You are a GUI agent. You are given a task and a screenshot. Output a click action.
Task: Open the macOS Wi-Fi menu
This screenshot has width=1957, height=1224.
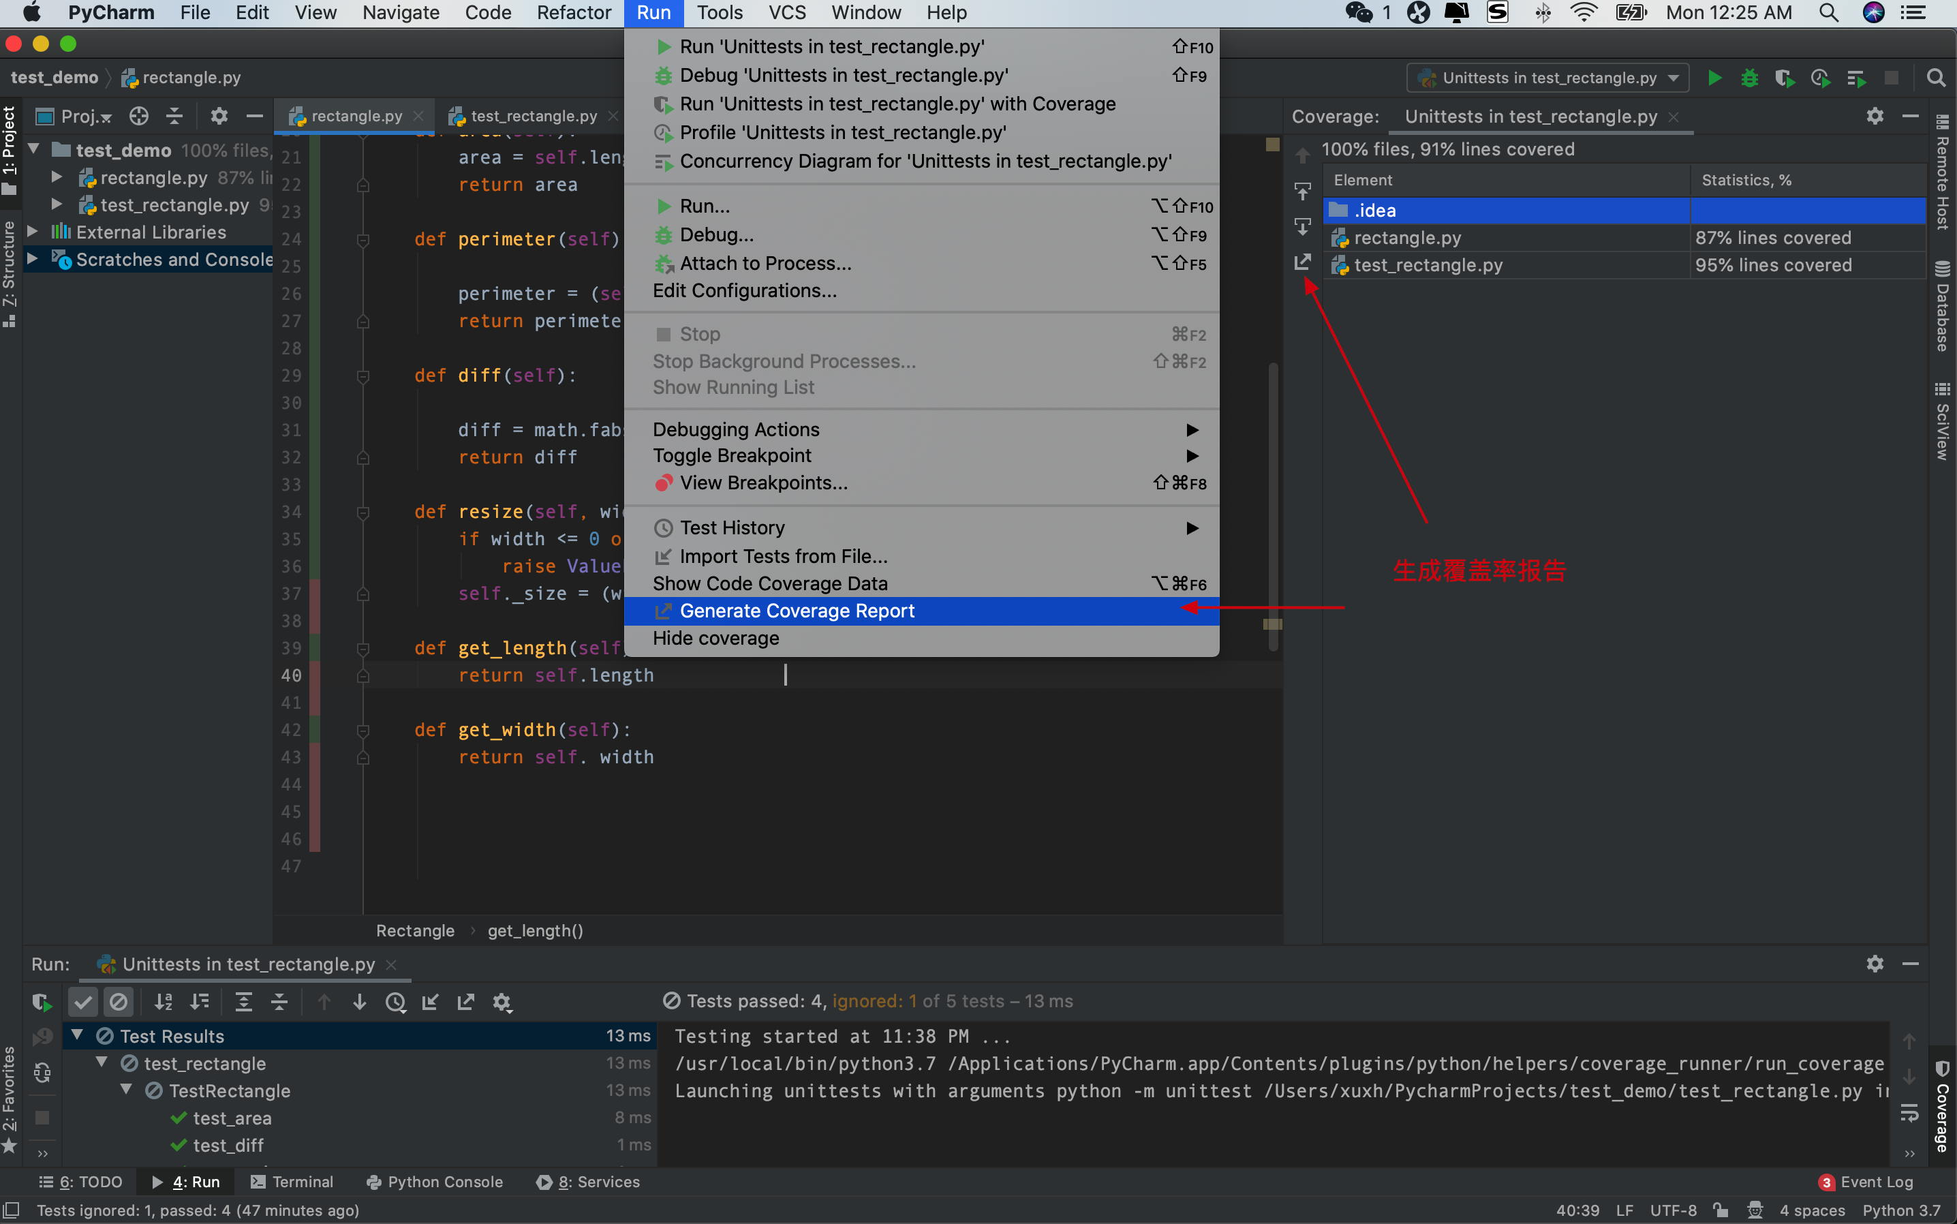(x=1582, y=13)
